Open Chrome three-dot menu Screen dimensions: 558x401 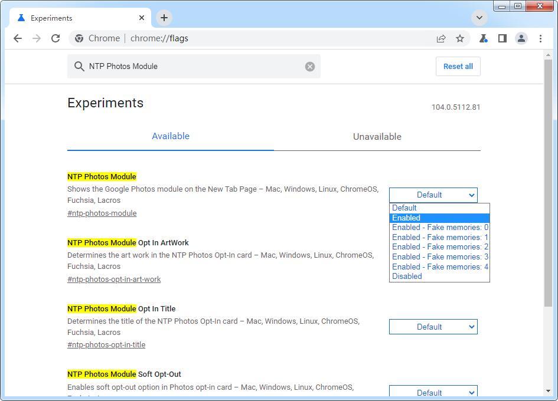[540, 38]
